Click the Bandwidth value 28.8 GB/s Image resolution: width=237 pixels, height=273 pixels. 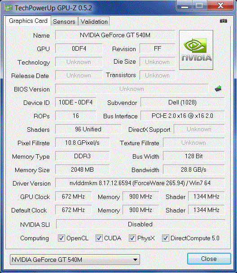pyautogui.click(x=194, y=169)
